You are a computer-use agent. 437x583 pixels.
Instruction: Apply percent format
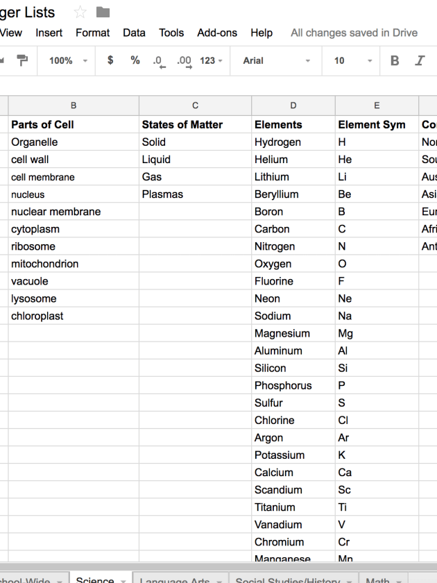pos(135,60)
